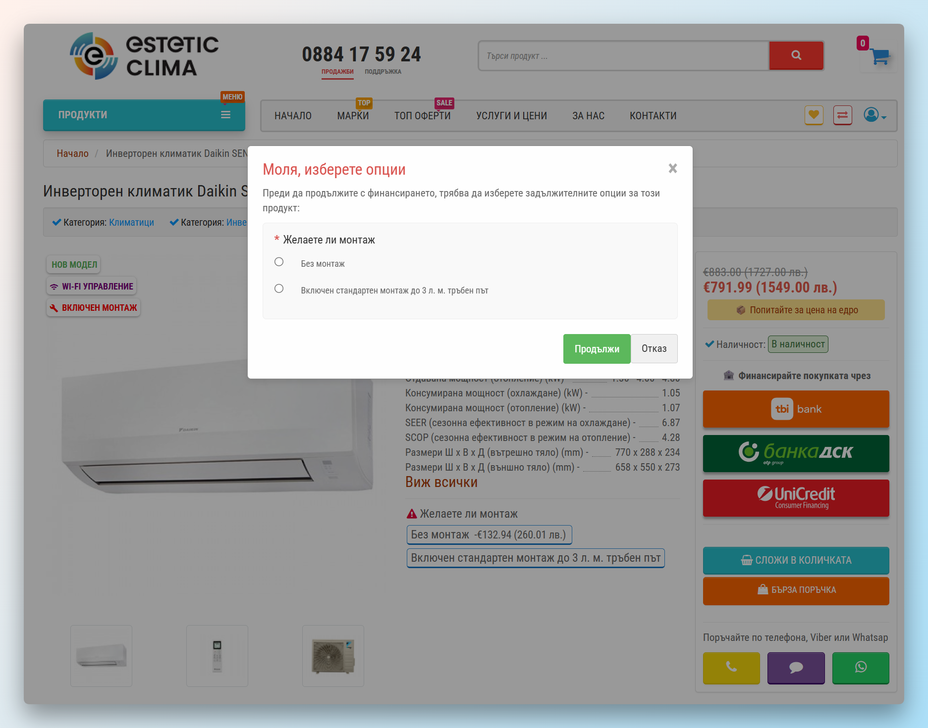Click the shopping cart icon

[x=879, y=57]
